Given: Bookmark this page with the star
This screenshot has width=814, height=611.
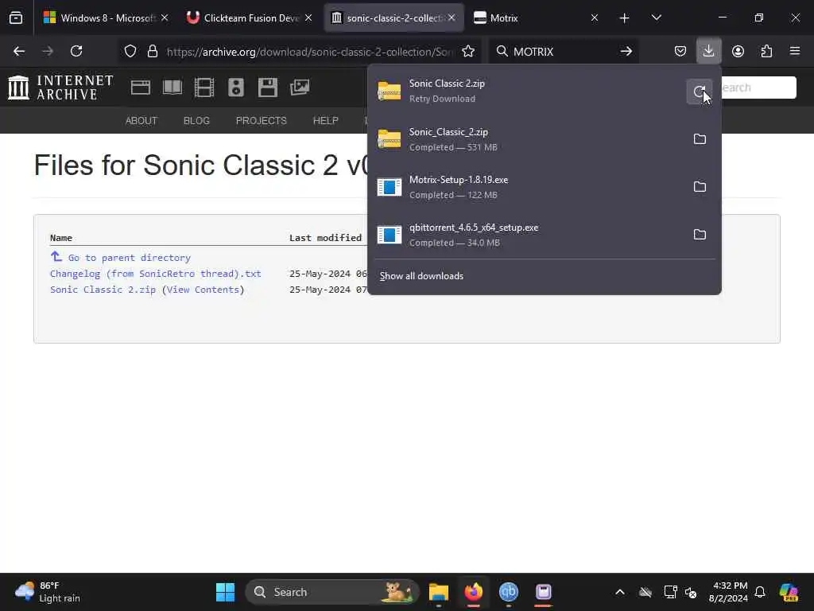Looking at the screenshot, I should coord(468,51).
